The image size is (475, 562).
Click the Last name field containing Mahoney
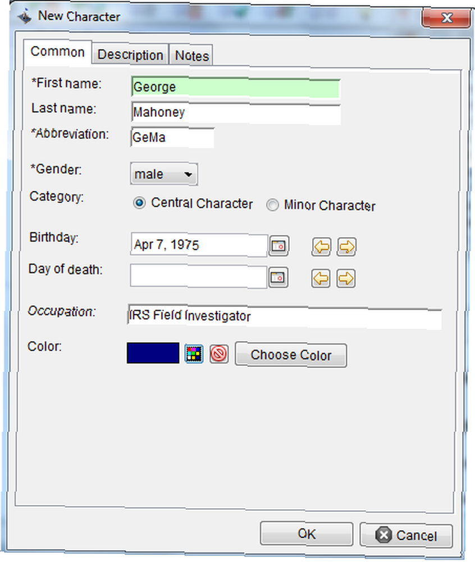click(x=236, y=113)
